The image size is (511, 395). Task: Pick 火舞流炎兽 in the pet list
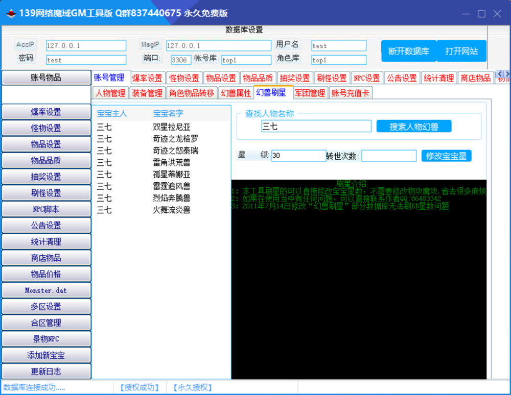tap(172, 210)
